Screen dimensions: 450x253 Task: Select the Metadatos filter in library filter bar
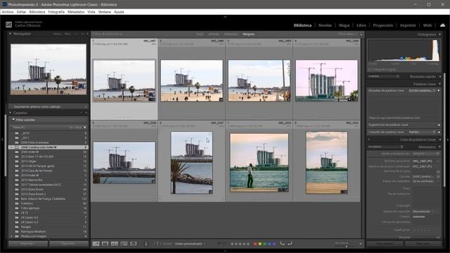tap(231, 34)
